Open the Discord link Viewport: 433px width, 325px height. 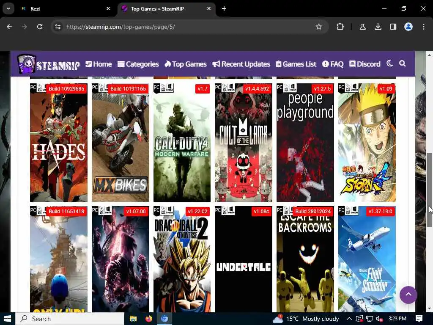click(x=365, y=64)
